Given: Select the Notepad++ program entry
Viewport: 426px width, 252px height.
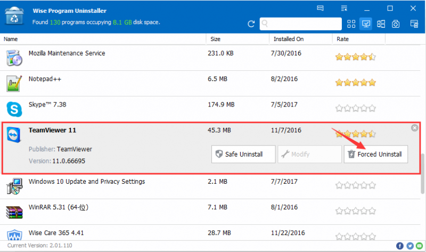Looking at the screenshot, I should click(210, 84).
